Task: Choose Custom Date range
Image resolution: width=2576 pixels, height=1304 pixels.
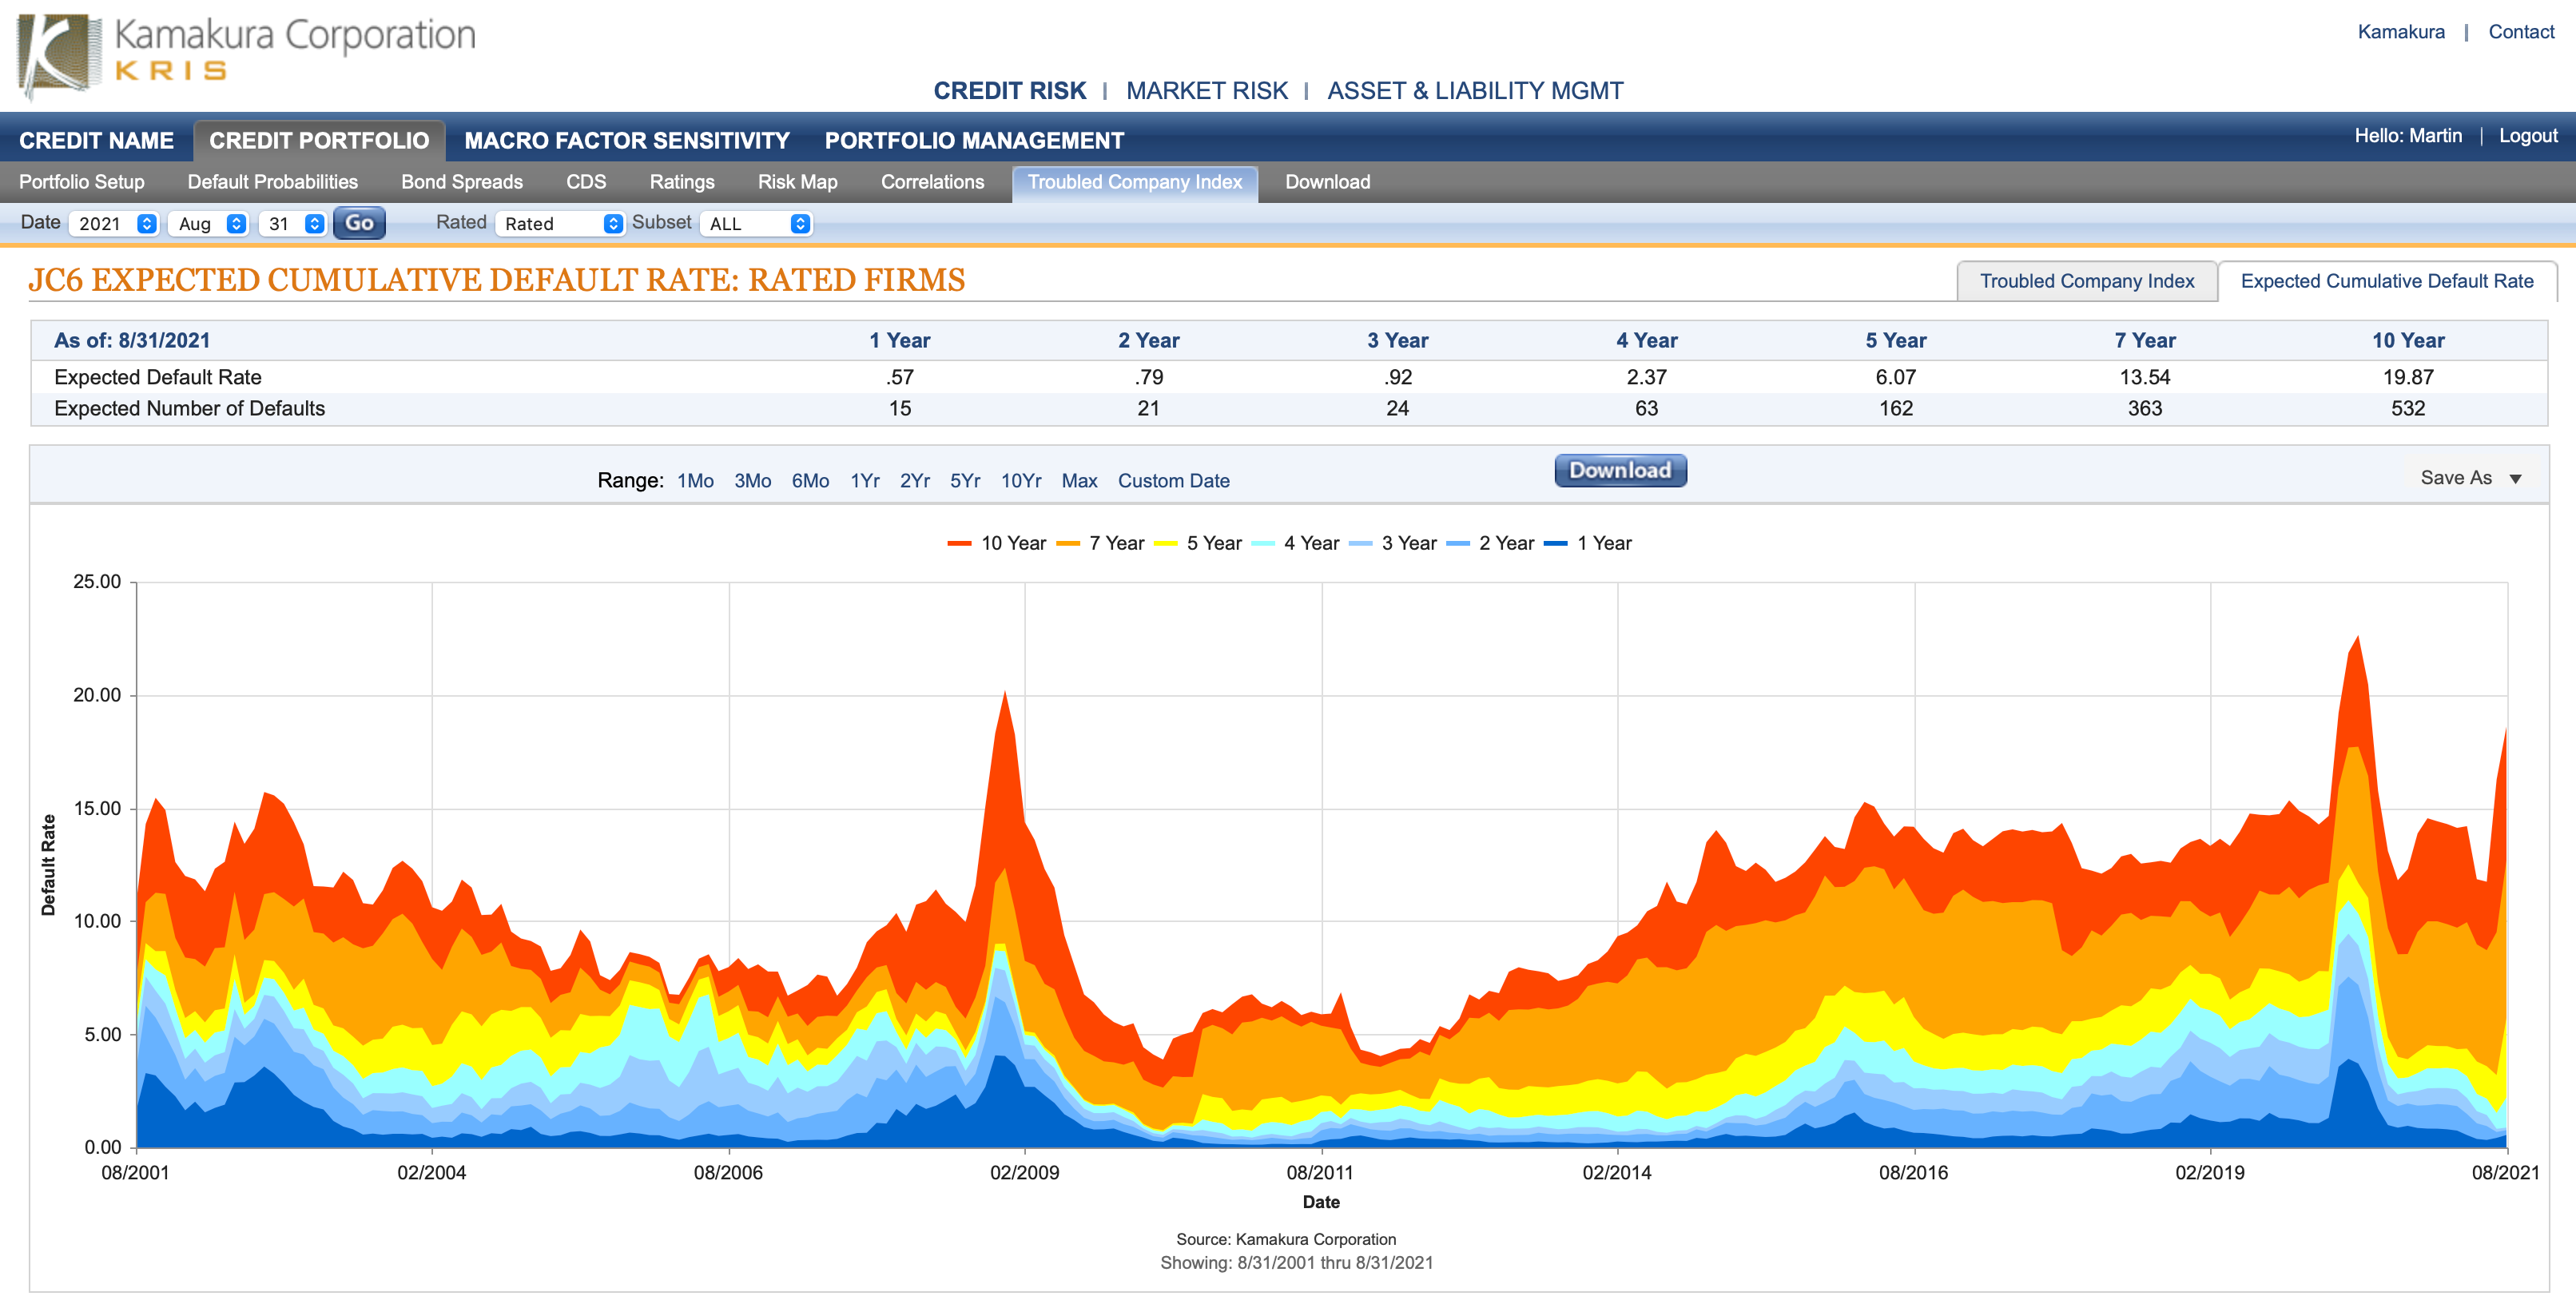Action: click(1173, 481)
